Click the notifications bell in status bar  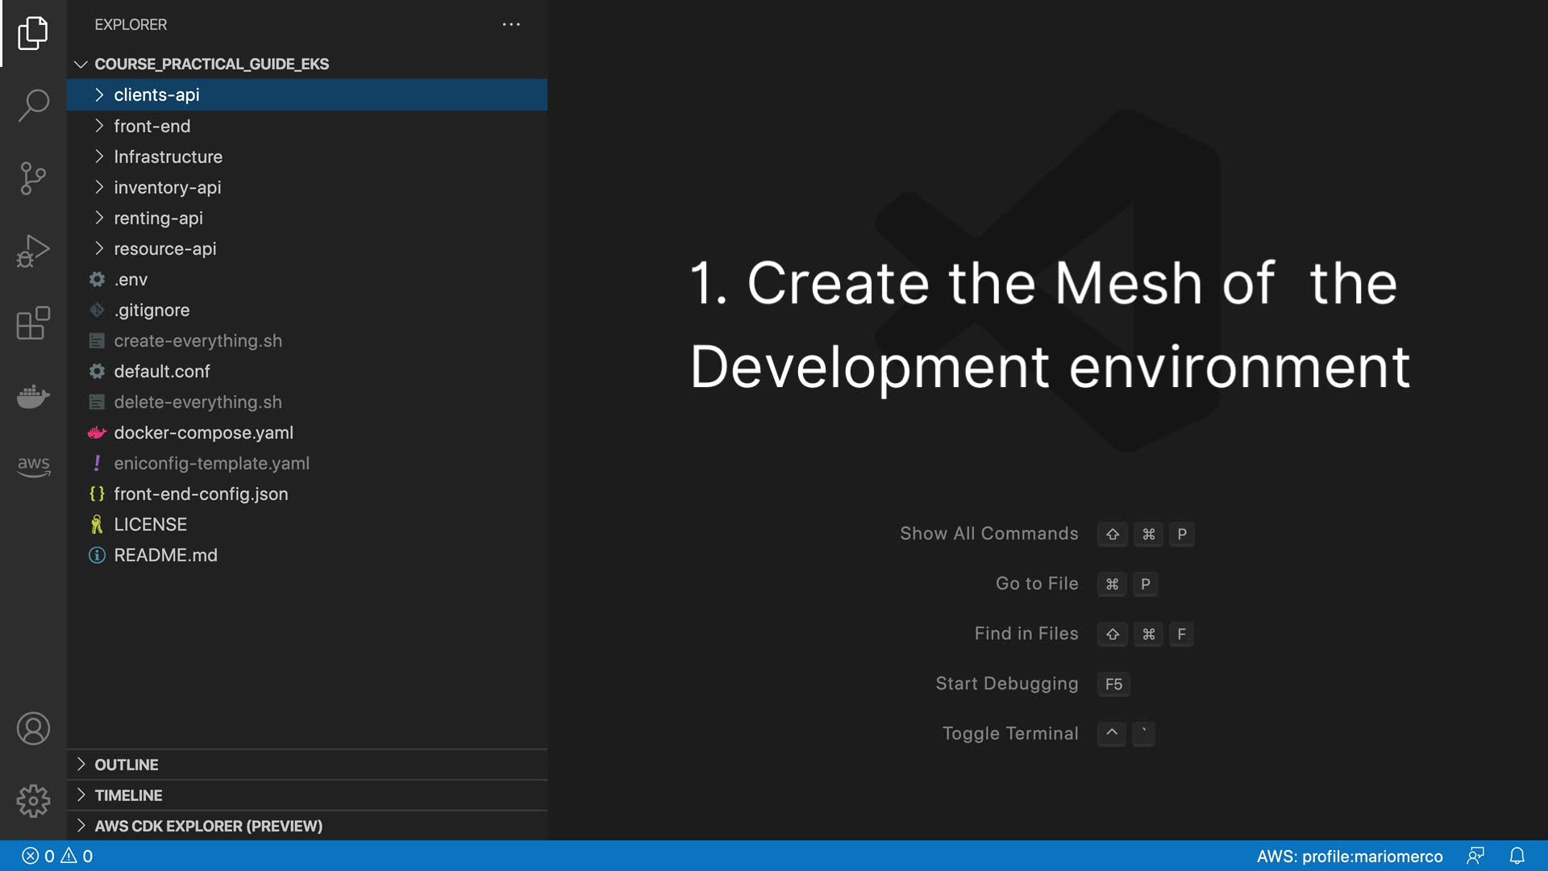[1517, 856]
